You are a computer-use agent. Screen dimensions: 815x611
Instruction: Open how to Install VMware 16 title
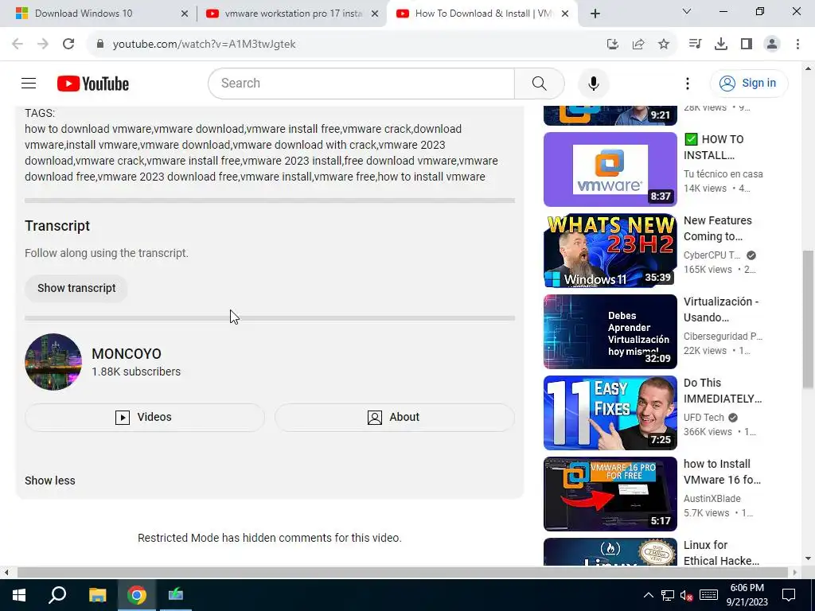click(722, 471)
